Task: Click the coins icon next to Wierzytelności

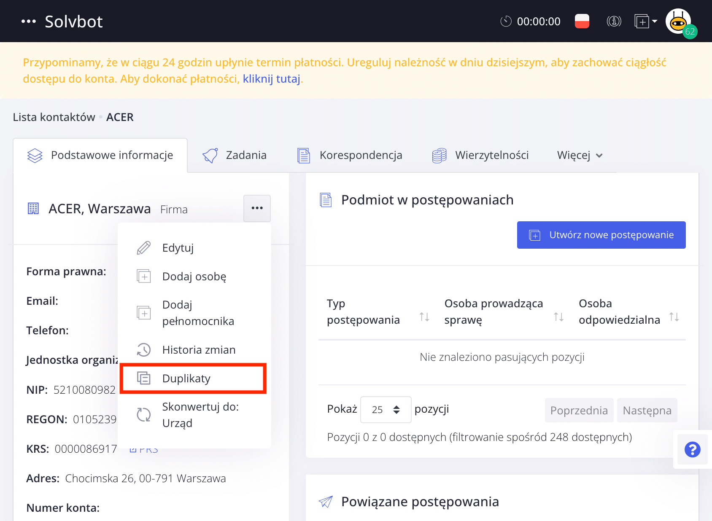Action: pos(439,156)
